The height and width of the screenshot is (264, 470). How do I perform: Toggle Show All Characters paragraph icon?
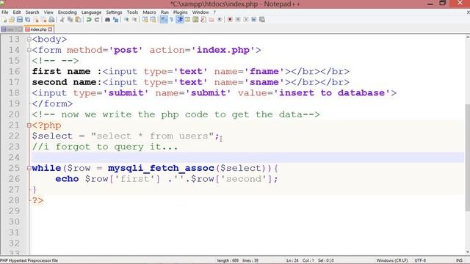(171, 20)
